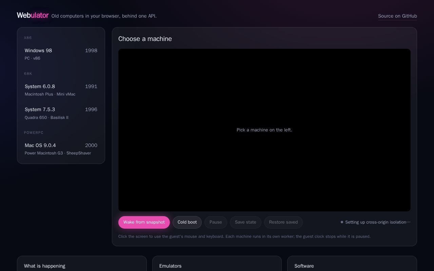Viewport: 434px width, 271px height.
Task: Click the Pause button
Action: pyautogui.click(x=216, y=222)
